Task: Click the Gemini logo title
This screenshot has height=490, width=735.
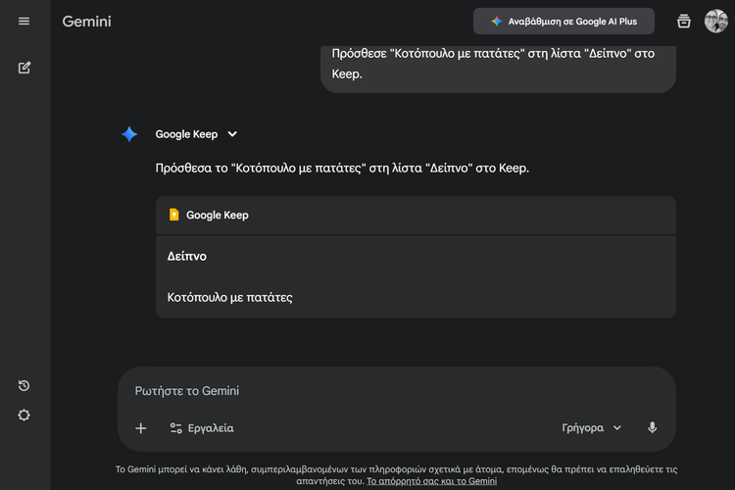Action: click(x=85, y=22)
